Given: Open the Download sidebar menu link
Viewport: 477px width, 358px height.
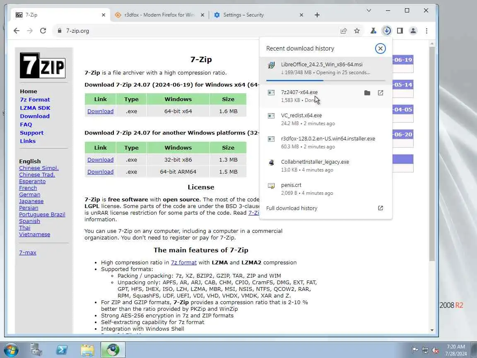Looking at the screenshot, I should (35, 116).
